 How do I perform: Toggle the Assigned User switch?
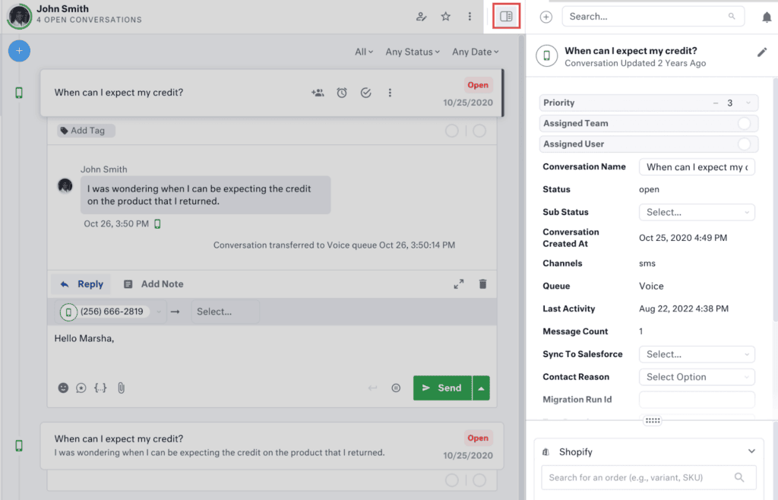point(743,144)
